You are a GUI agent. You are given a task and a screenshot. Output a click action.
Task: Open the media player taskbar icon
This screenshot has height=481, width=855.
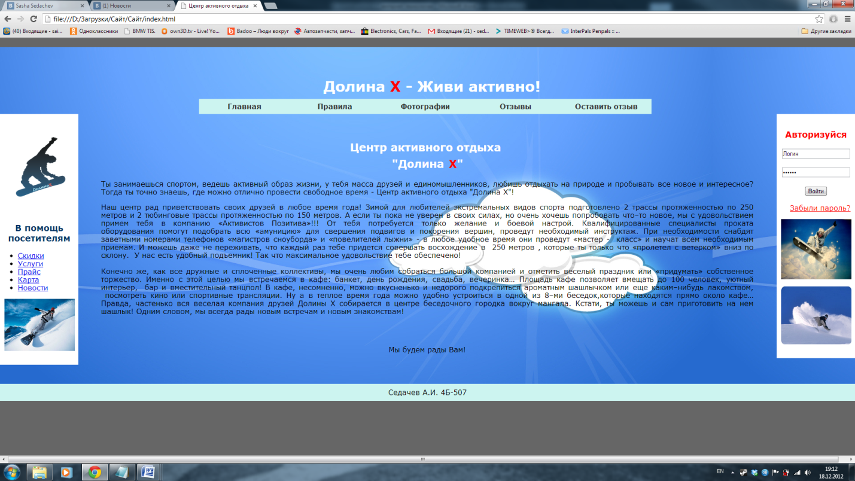(66, 472)
